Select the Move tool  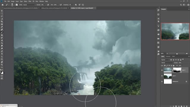click(2, 11)
